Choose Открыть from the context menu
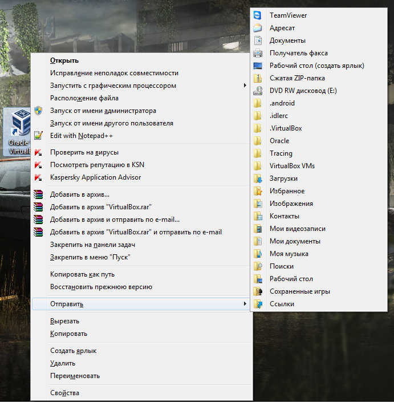394x402 pixels. click(64, 60)
